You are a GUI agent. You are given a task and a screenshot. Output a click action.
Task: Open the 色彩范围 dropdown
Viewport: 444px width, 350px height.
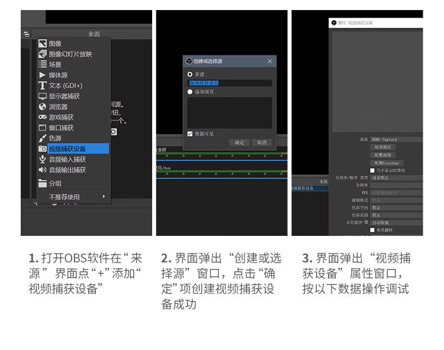point(397,215)
